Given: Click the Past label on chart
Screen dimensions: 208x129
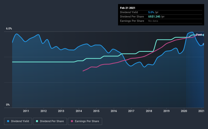Looking at the screenshot, I should [x=199, y=35].
